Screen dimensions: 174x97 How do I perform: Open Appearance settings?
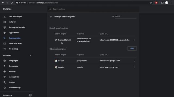click(14, 33)
